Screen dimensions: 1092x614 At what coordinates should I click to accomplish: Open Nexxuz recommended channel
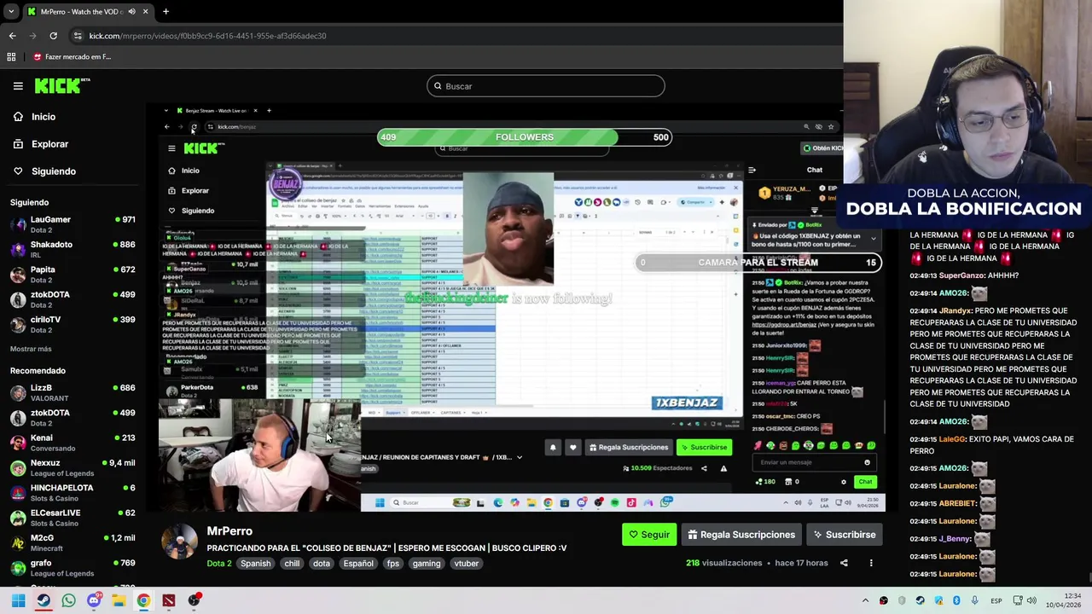[x=73, y=467]
